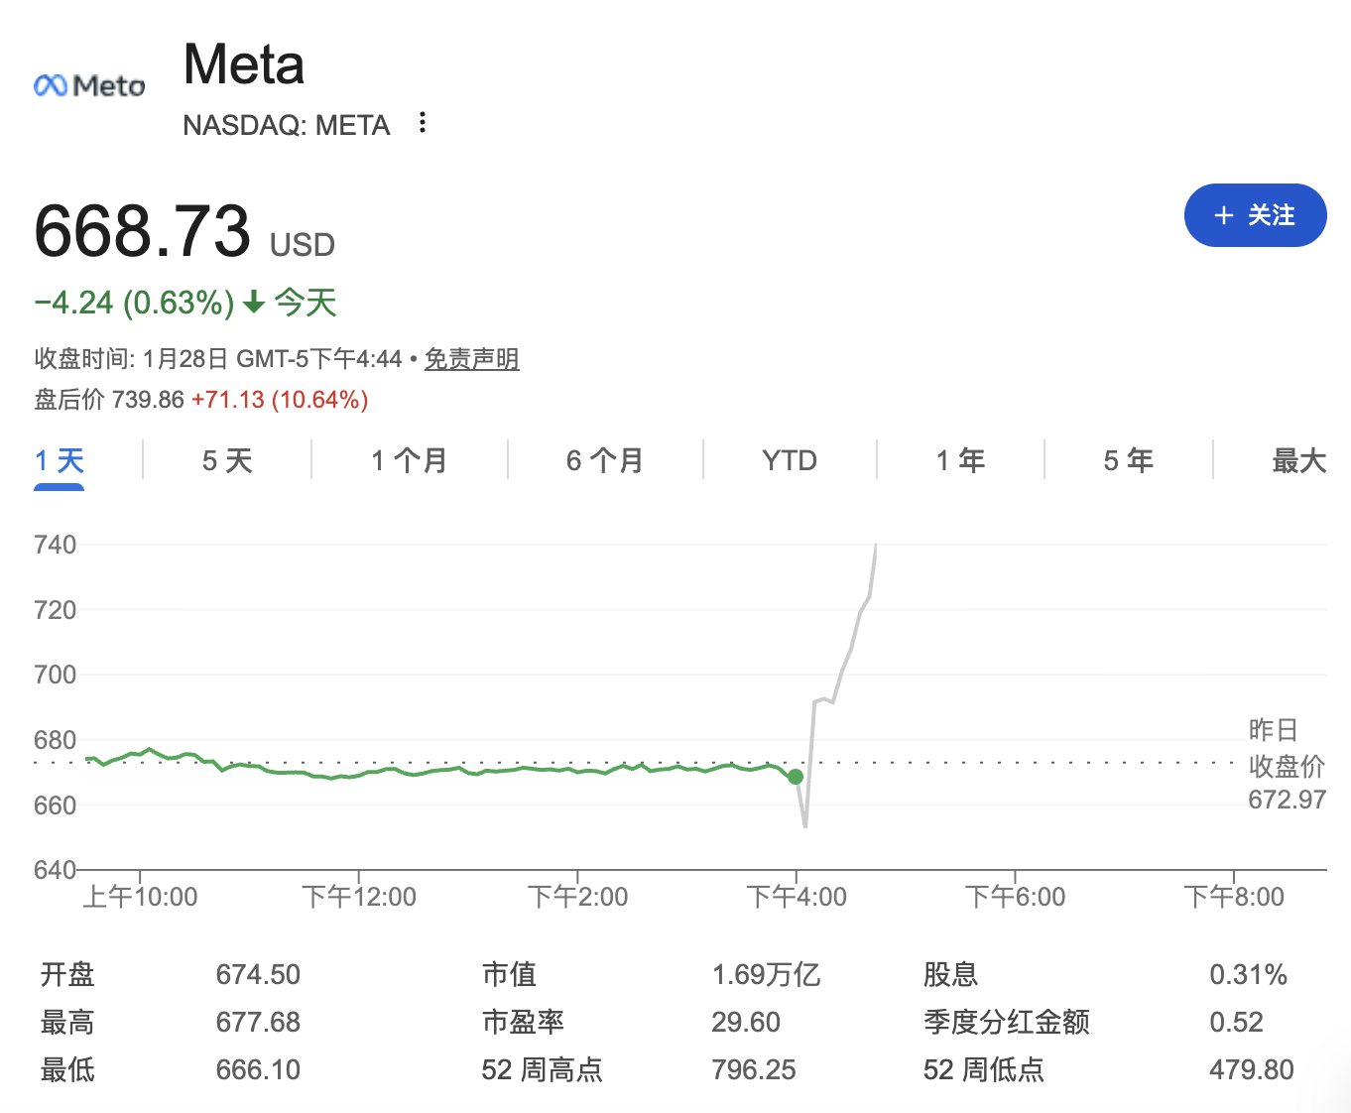Click the 52 周高点 value 796.25

pos(754,1070)
